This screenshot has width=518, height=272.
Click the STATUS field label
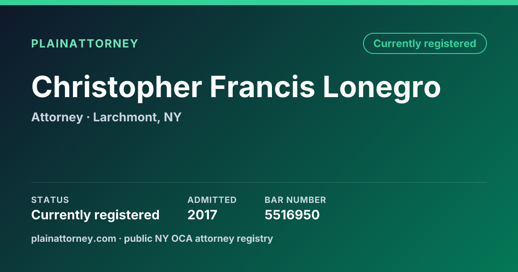[50, 200]
